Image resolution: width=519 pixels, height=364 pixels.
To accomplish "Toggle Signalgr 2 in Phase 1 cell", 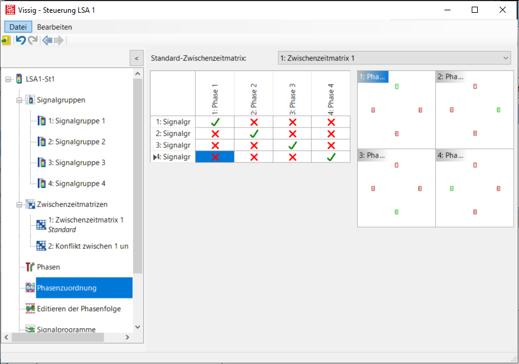I will [x=215, y=133].
